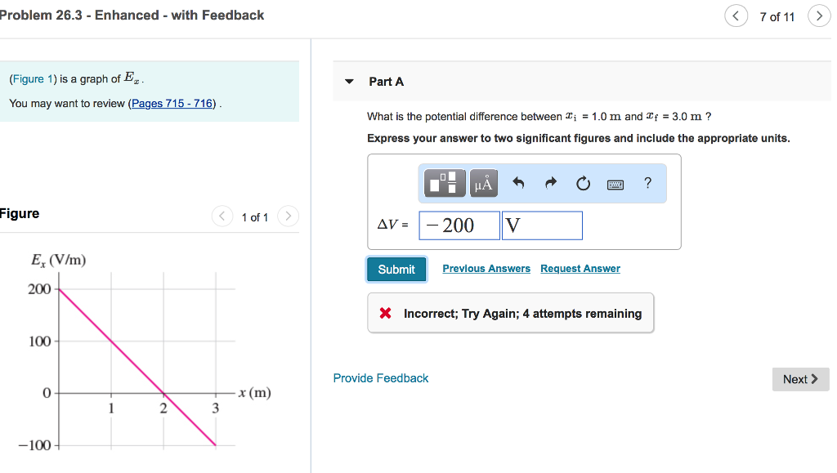Open Previous Answers link

486,269
